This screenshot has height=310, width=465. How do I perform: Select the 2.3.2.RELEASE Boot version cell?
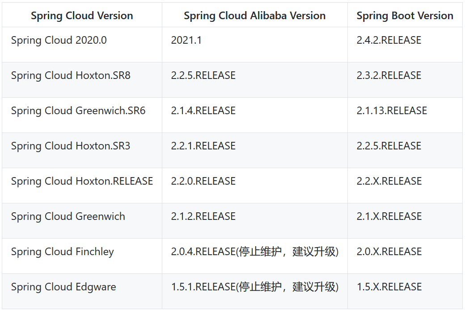pyautogui.click(x=405, y=80)
